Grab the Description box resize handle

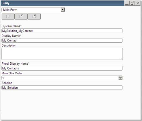tap(122, 59)
